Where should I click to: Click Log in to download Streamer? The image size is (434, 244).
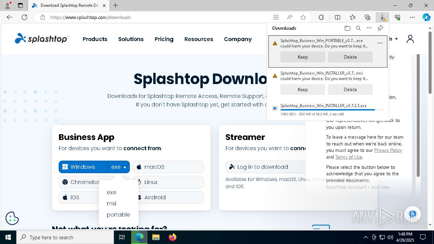[x=265, y=167]
